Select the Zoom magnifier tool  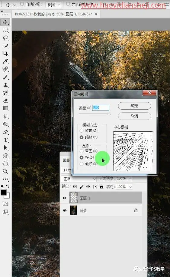click(5, 171)
